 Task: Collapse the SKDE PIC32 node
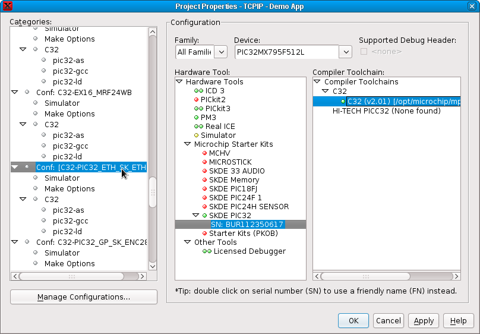click(196, 215)
